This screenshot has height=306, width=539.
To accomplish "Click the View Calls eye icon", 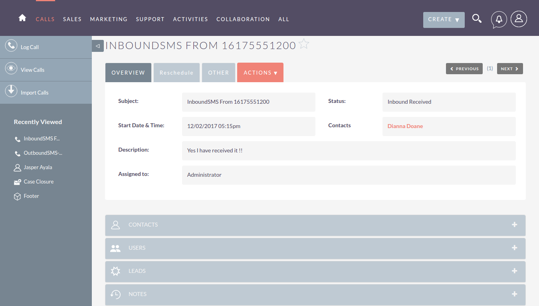I will point(11,68).
